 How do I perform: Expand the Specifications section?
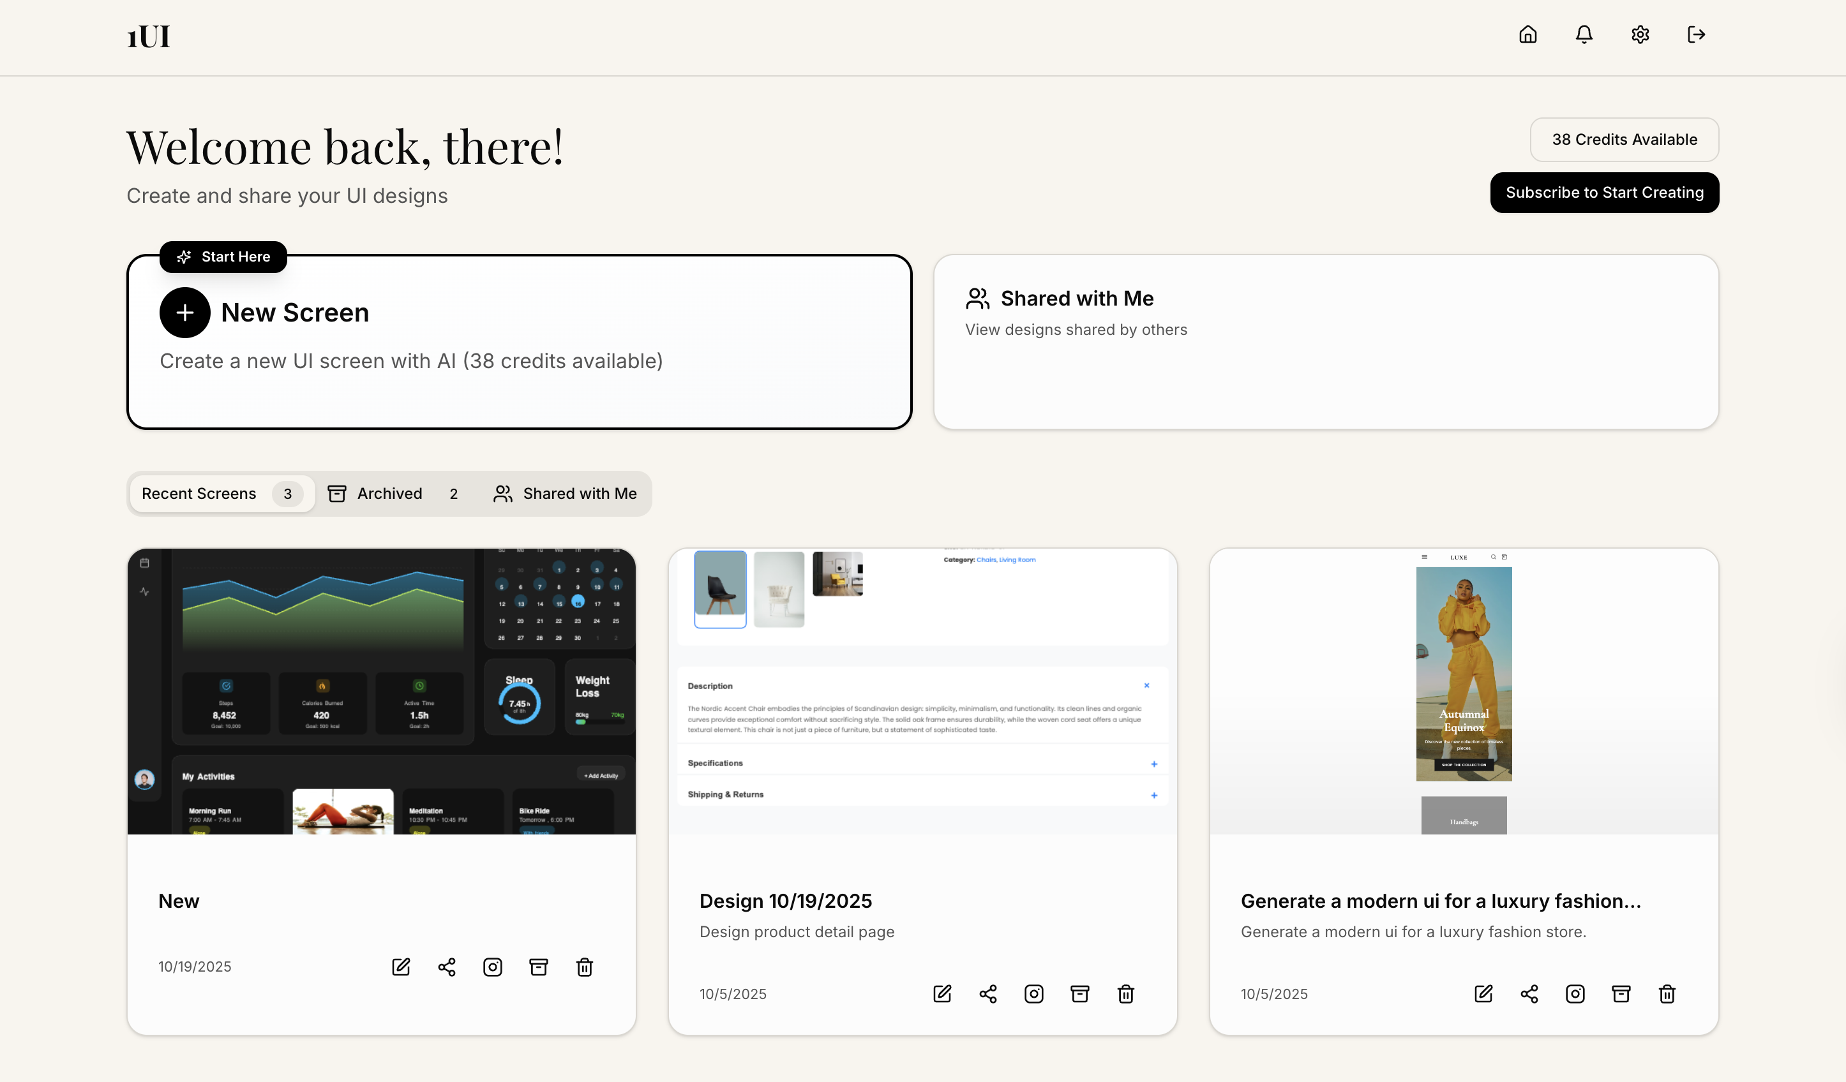1154,764
